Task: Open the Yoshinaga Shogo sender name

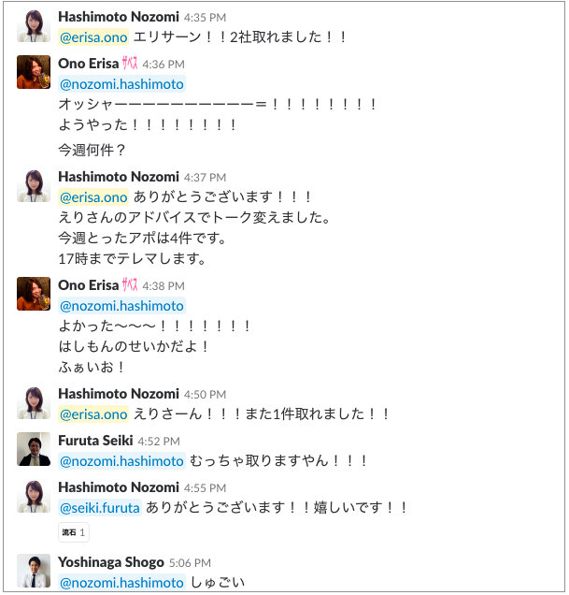Action: pyautogui.click(x=109, y=562)
